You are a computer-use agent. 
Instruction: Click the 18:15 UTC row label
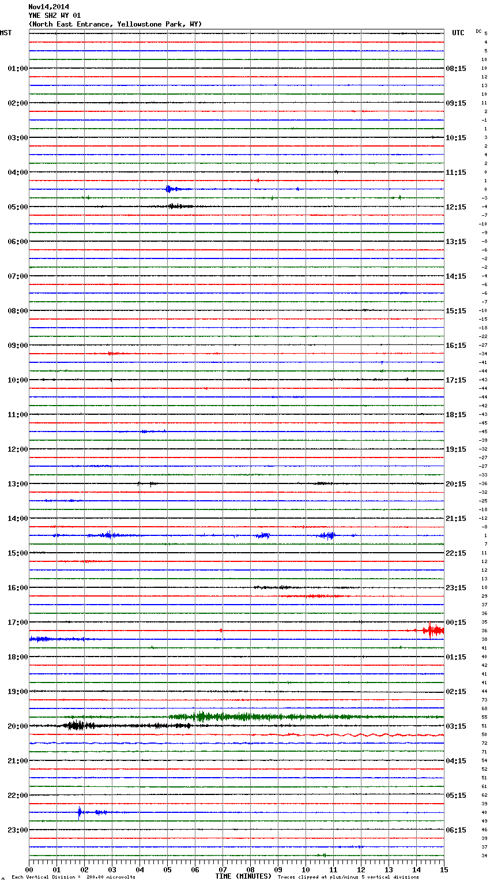click(456, 415)
